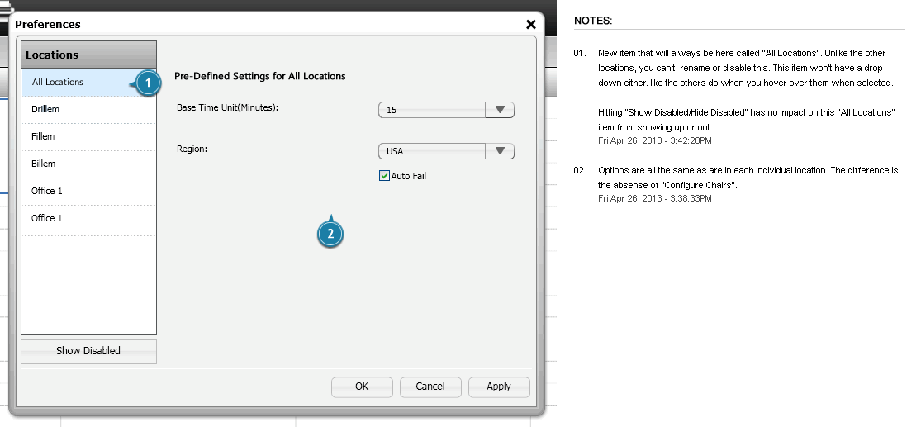Confirm with the OK button

pos(362,387)
